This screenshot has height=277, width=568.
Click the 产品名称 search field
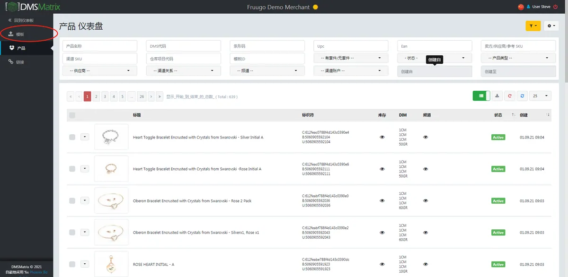pos(99,46)
